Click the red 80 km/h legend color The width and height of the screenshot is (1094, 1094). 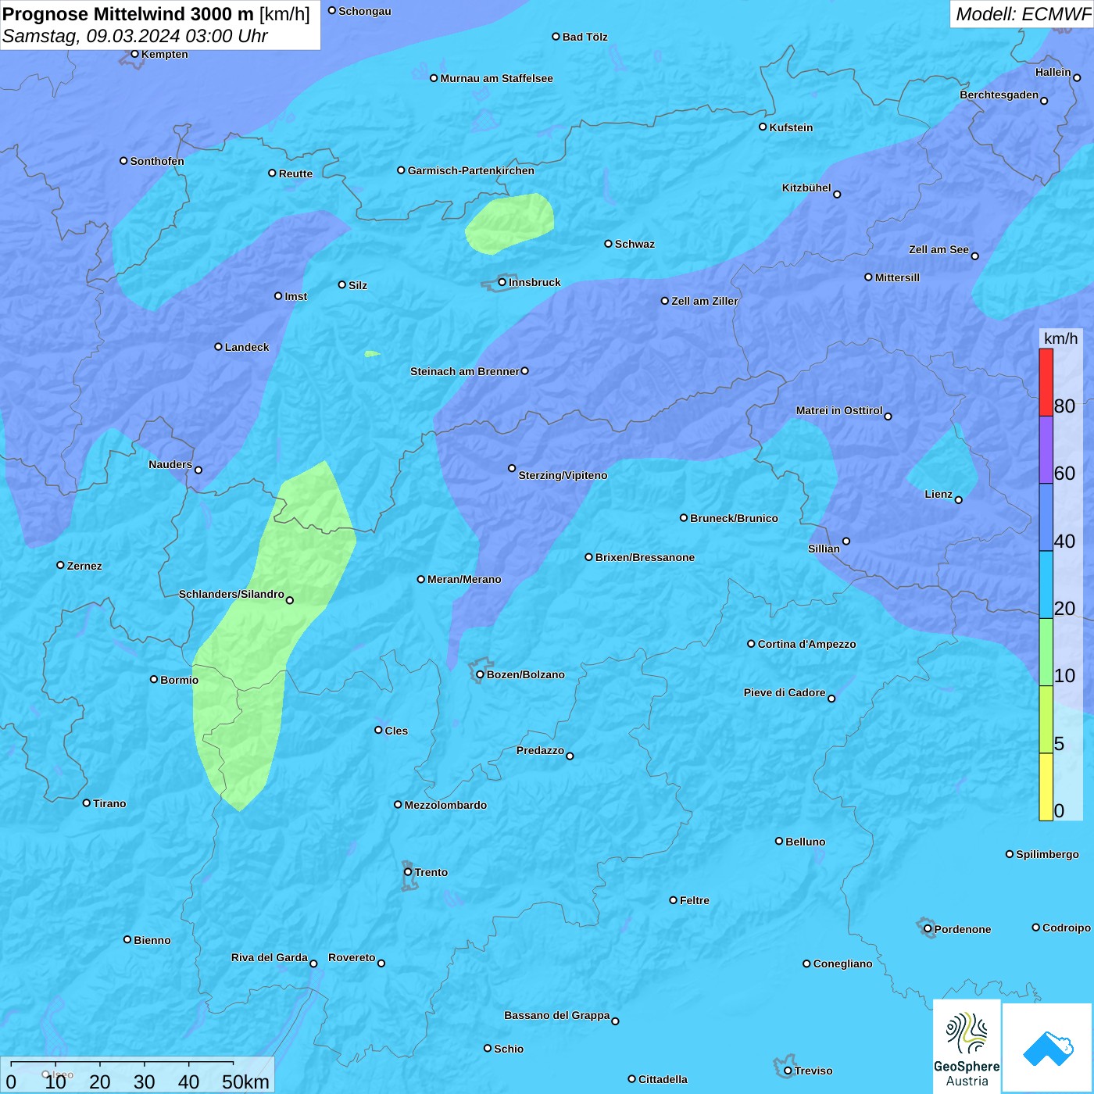[1046, 382]
